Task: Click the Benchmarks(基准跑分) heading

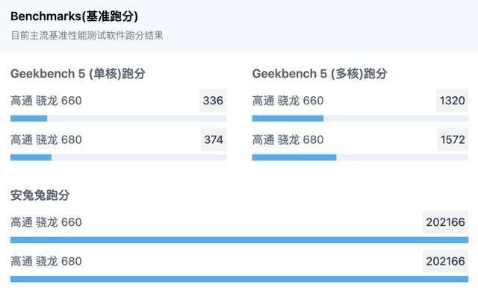Action: [x=74, y=16]
